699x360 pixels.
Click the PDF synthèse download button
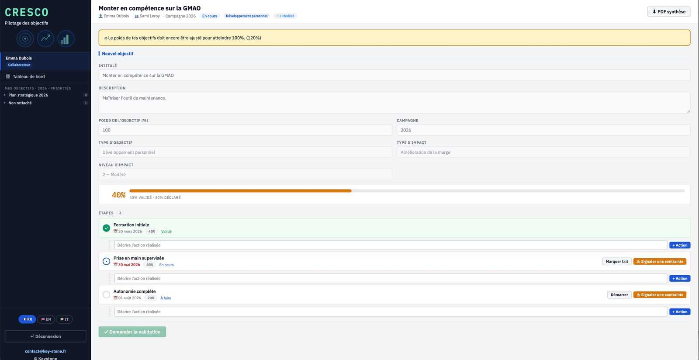(x=668, y=12)
